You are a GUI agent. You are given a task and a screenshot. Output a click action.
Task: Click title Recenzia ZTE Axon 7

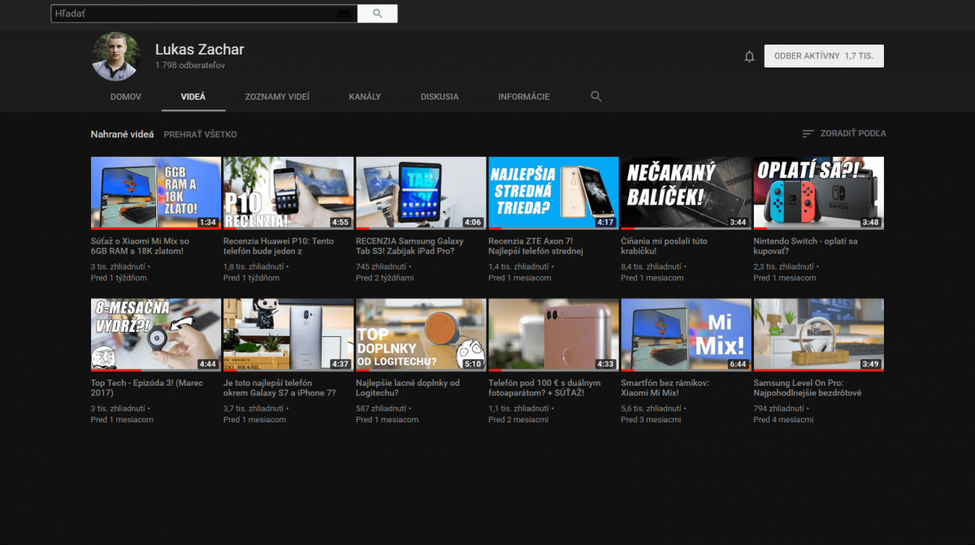[x=538, y=246]
